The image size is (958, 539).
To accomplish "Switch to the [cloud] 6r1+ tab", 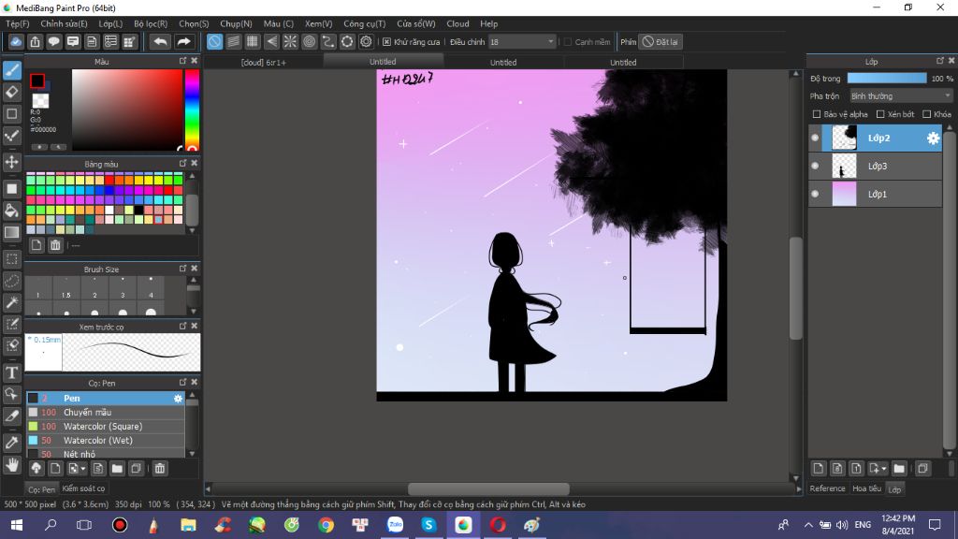I will (x=263, y=63).
